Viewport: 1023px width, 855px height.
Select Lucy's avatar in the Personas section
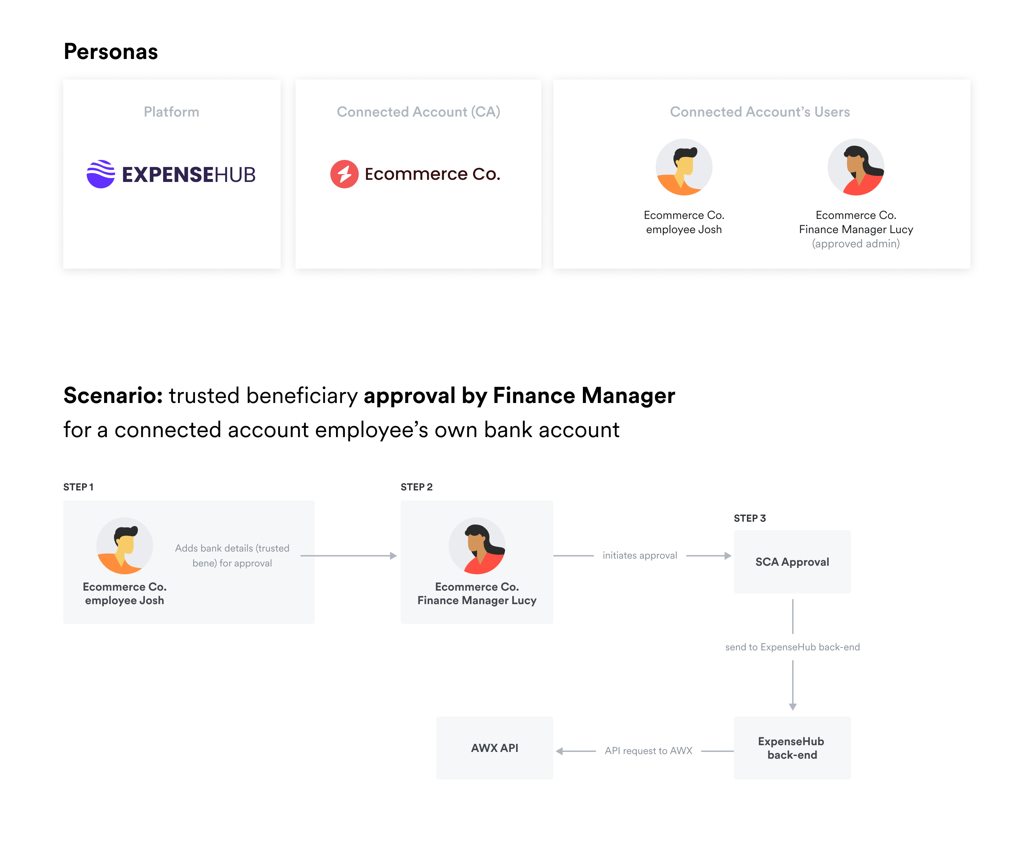pyautogui.click(x=855, y=167)
